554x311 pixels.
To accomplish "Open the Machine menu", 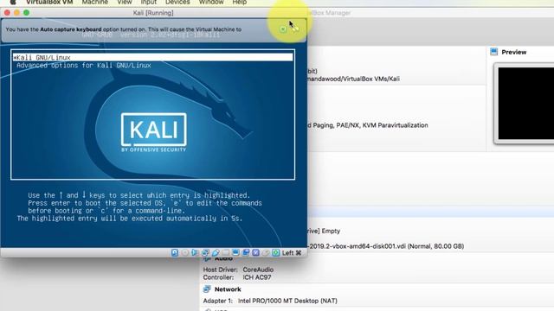I will [x=95, y=2].
